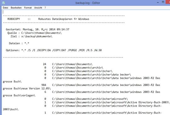Click the line ending with 'archiv\bcher\'

82,71
